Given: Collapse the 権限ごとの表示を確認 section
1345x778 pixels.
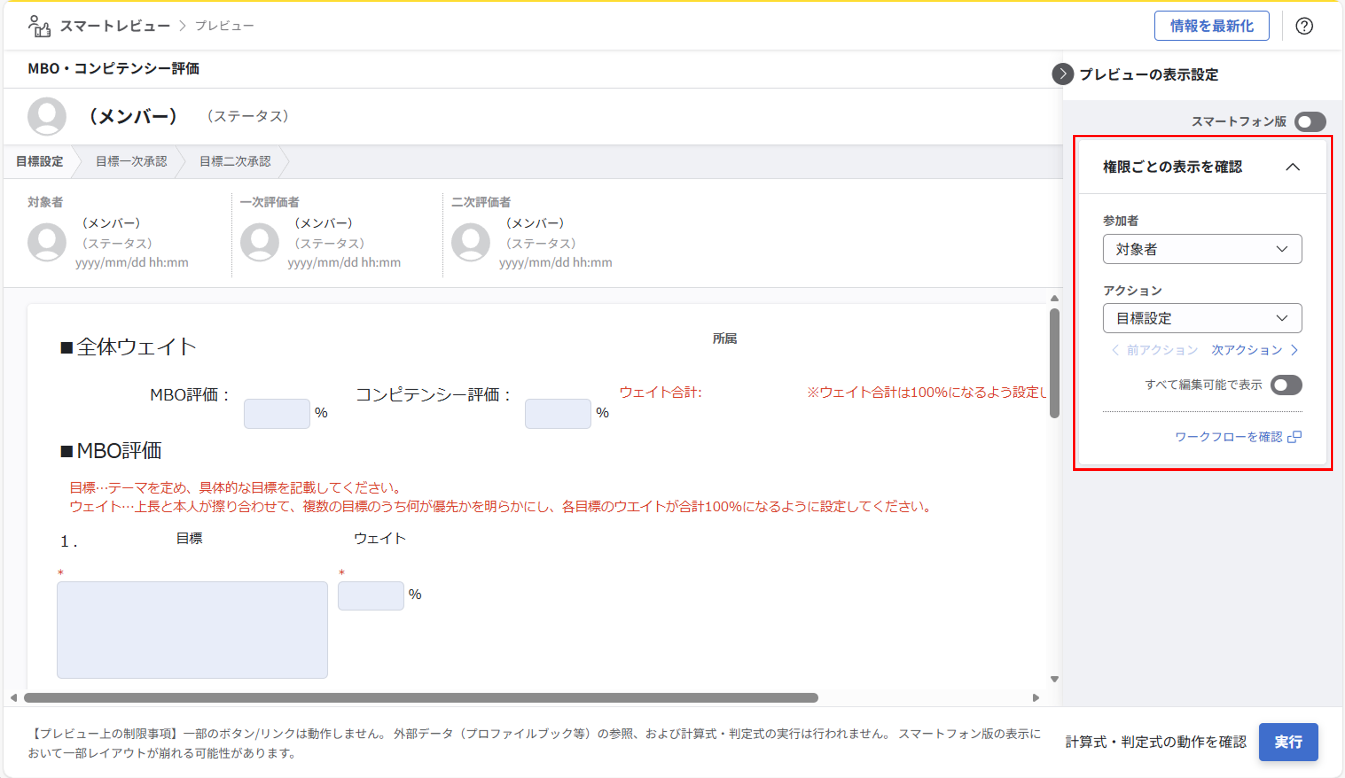Looking at the screenshot, I should [x=1292, y=167].
